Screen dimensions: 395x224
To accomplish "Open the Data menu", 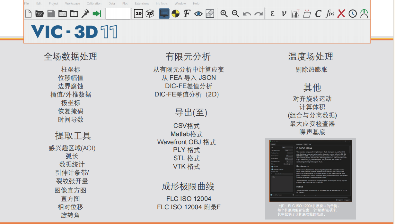I will pos(112,4).
